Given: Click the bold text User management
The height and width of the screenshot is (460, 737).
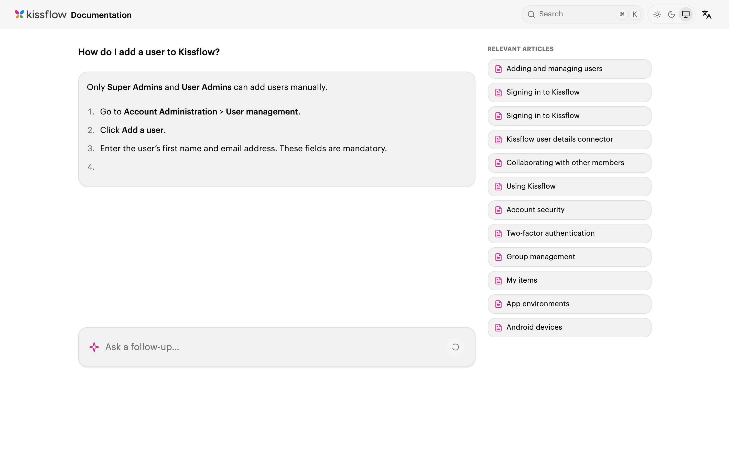Looking at the screenshot, I should pos(262,112).
